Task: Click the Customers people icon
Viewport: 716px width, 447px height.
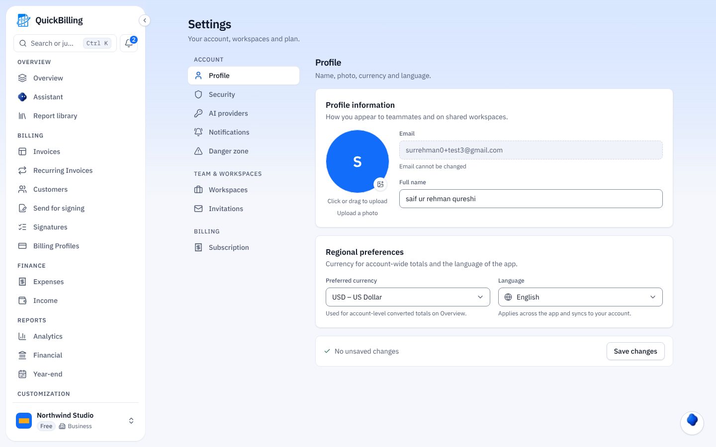Action: pyautogui.click(x=22, y=189)
